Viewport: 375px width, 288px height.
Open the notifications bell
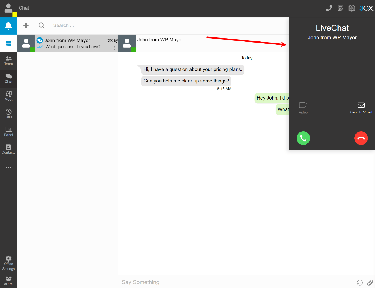pos(9,26)
